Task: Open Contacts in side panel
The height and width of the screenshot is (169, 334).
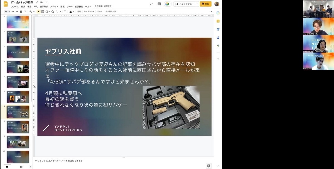Action: pos(218,37)
